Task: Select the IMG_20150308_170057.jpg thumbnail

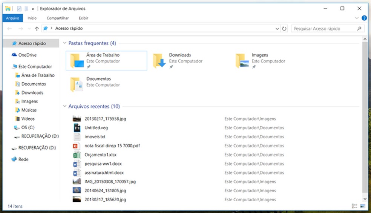Action: 77,182
